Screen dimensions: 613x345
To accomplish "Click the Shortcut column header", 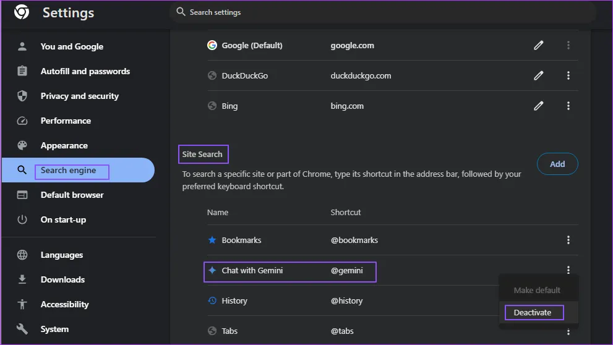I will pyautogui.click(x=346, y=213).
